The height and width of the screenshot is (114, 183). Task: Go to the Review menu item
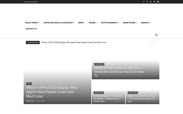pyautogui.click(x=92, y=23)
